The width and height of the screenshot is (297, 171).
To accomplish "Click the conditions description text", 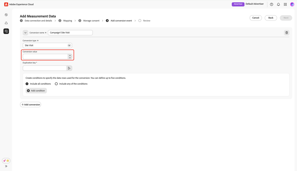I will [76, 78].
